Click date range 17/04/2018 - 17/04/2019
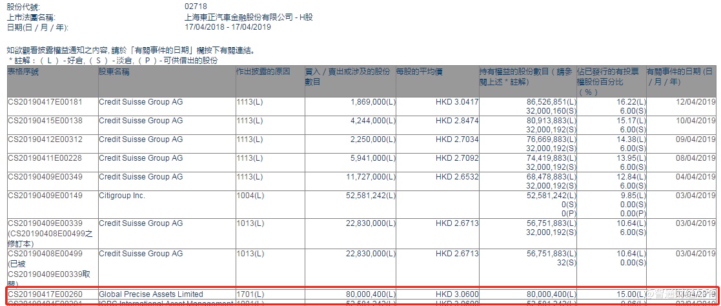The width and height of the screenshot is (721, 306). pyautogui.click(x=227, y=27)
